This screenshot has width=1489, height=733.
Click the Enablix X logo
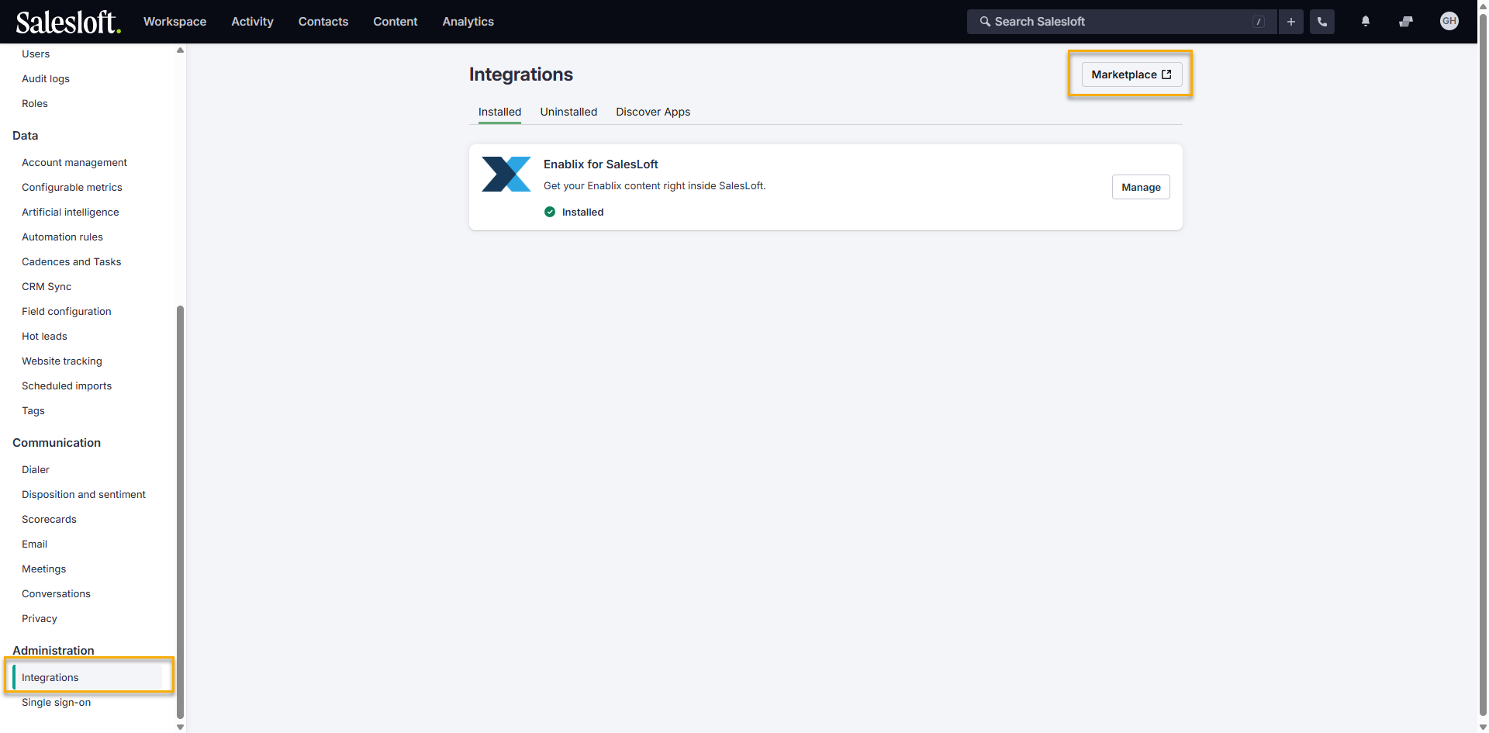[x=506, y=174]
